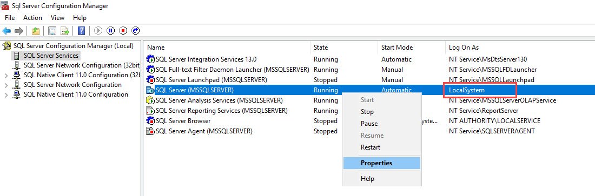Choose Properties from the context menu

[382, 163]
